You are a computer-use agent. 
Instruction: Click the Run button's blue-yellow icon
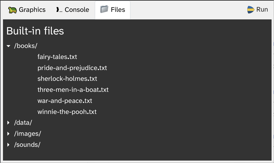point(251,10)
